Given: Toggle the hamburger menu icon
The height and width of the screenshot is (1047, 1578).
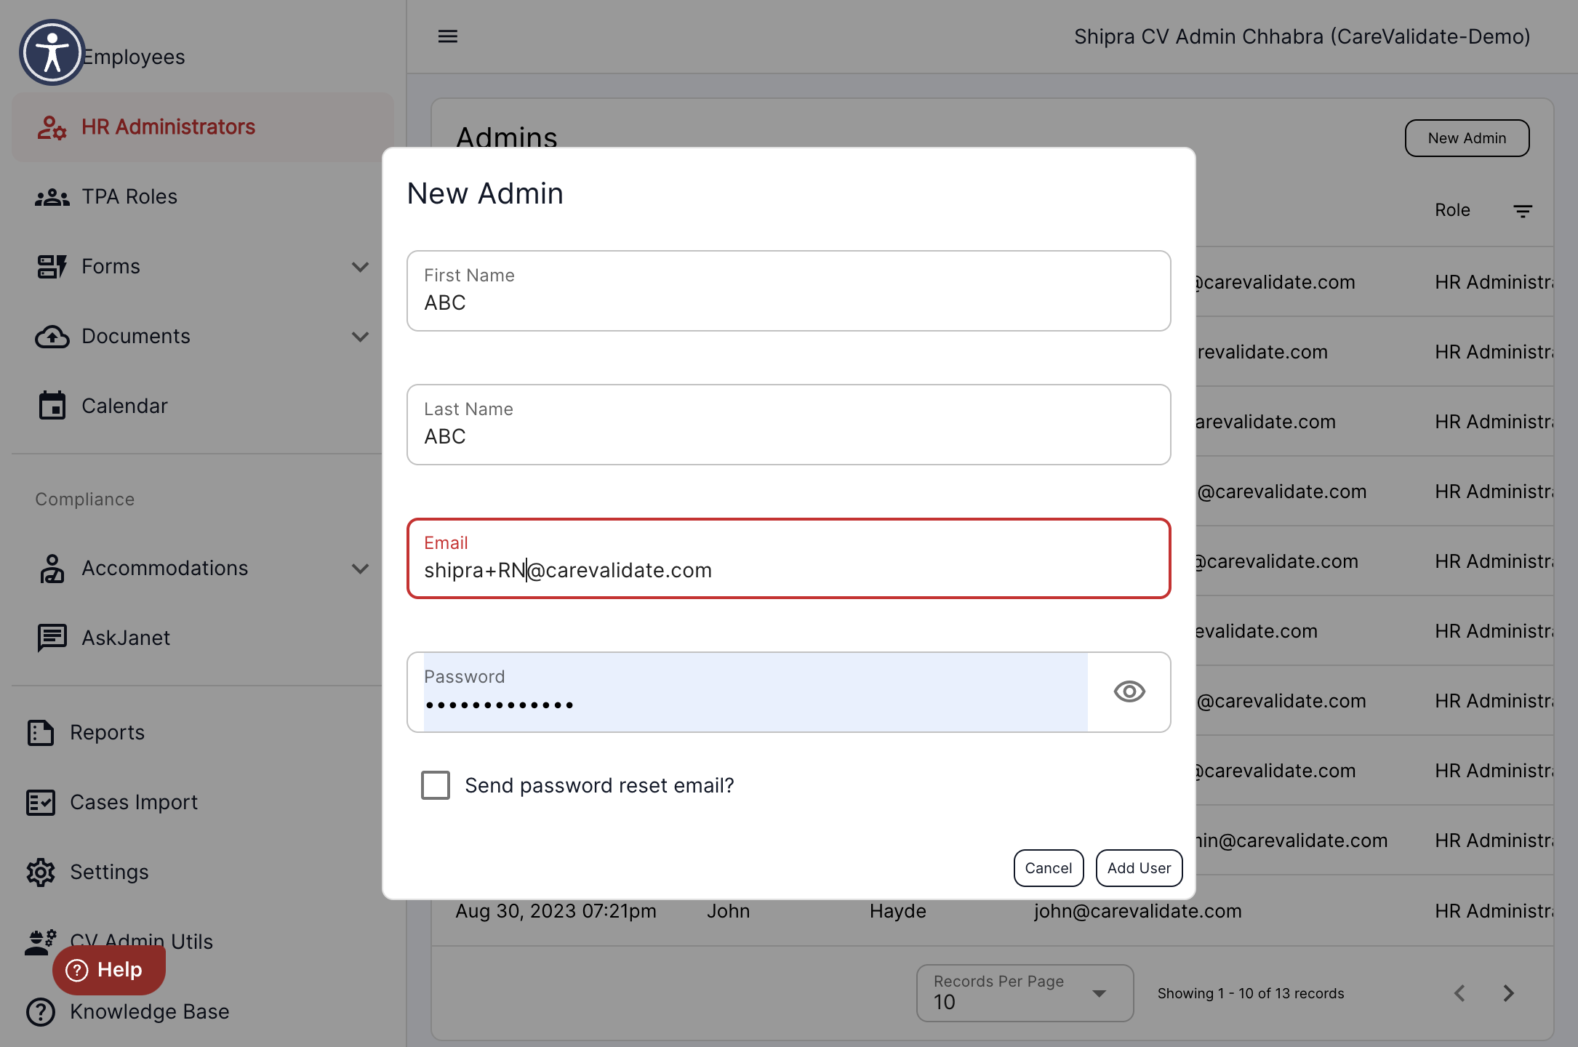Looking at the screenshot, I should coord(448,36).
